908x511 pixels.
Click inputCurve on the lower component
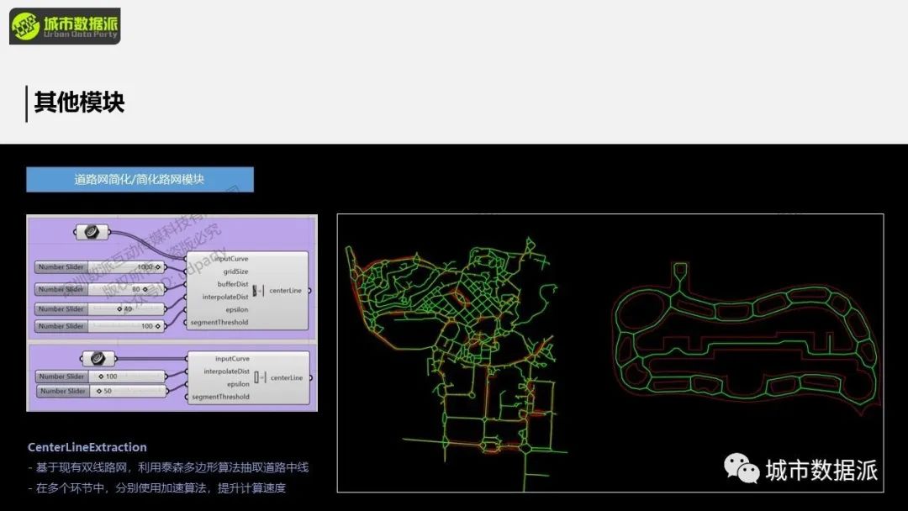pyautogui.click(x=232, y=359)
